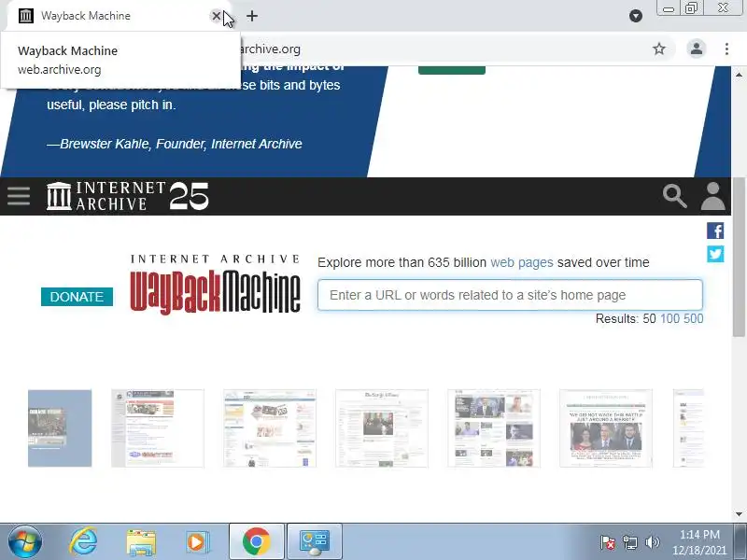
Task: Open the search magnifier in the Archive navbar
Action: click(x=674, y=196)
